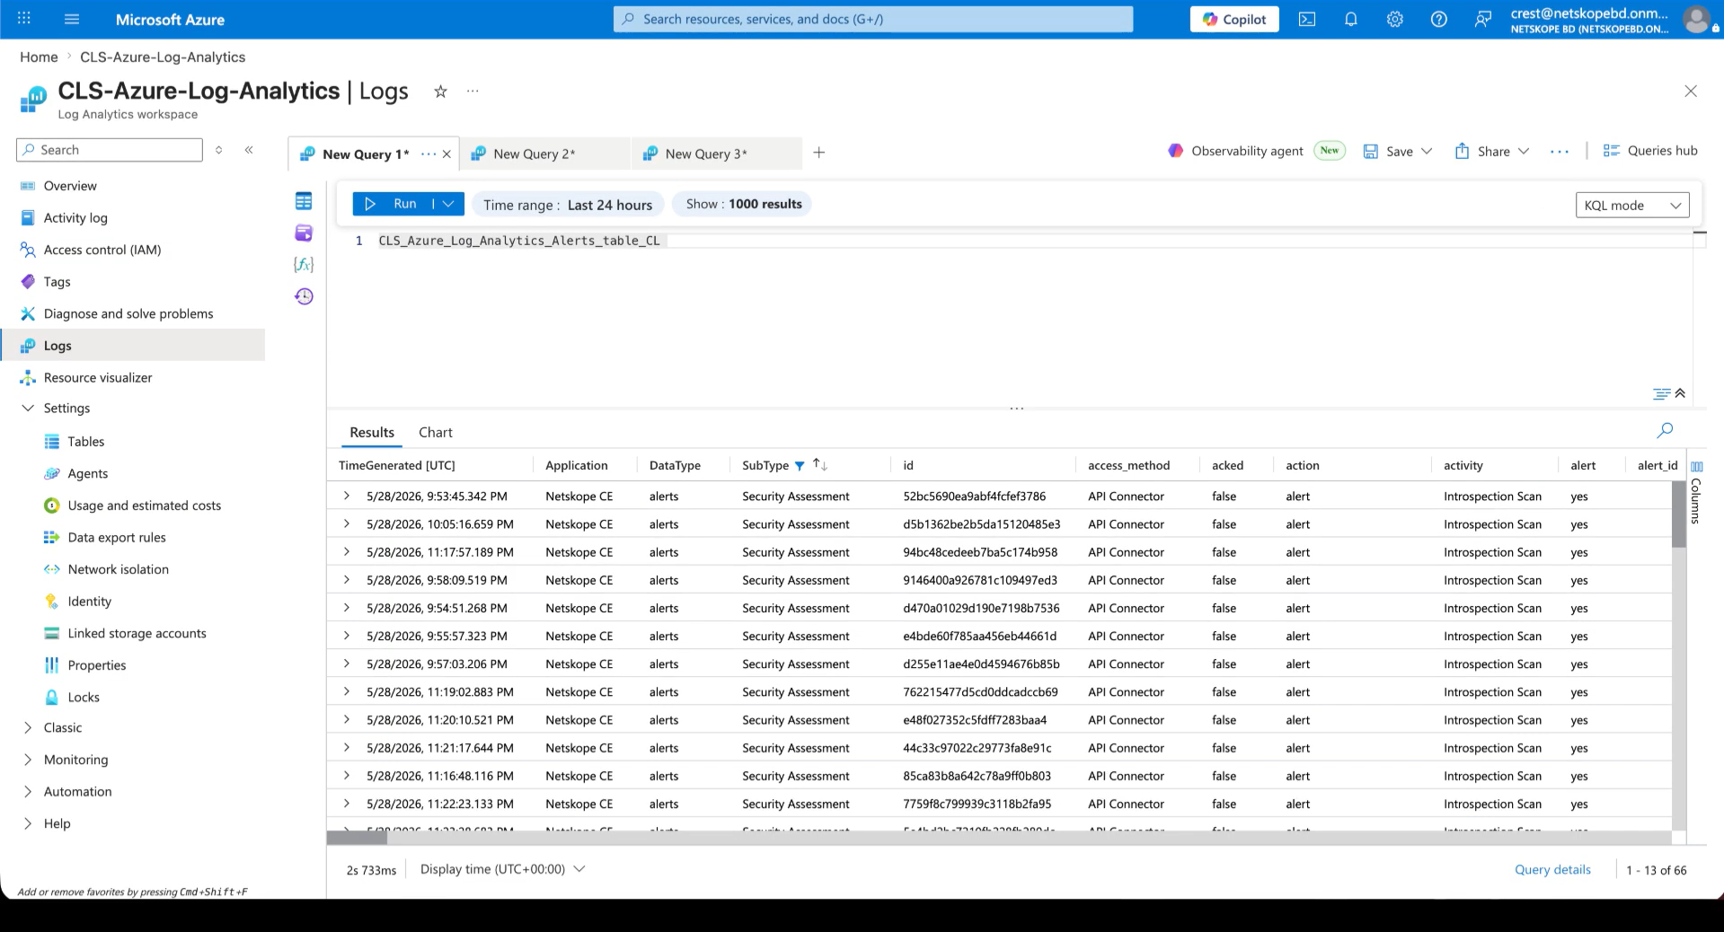Expand the row with id d5b1362be2b5da15120485e3

(x=347, y=523)
